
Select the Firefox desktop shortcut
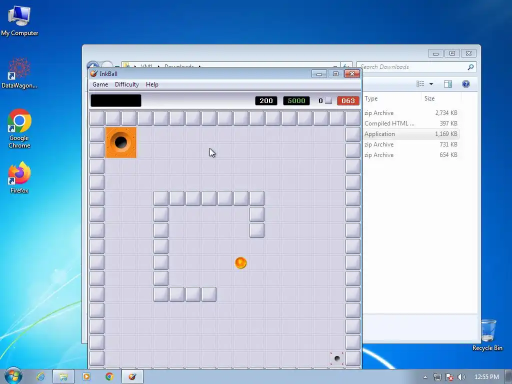pyautogui.click(x=19, y=177)
